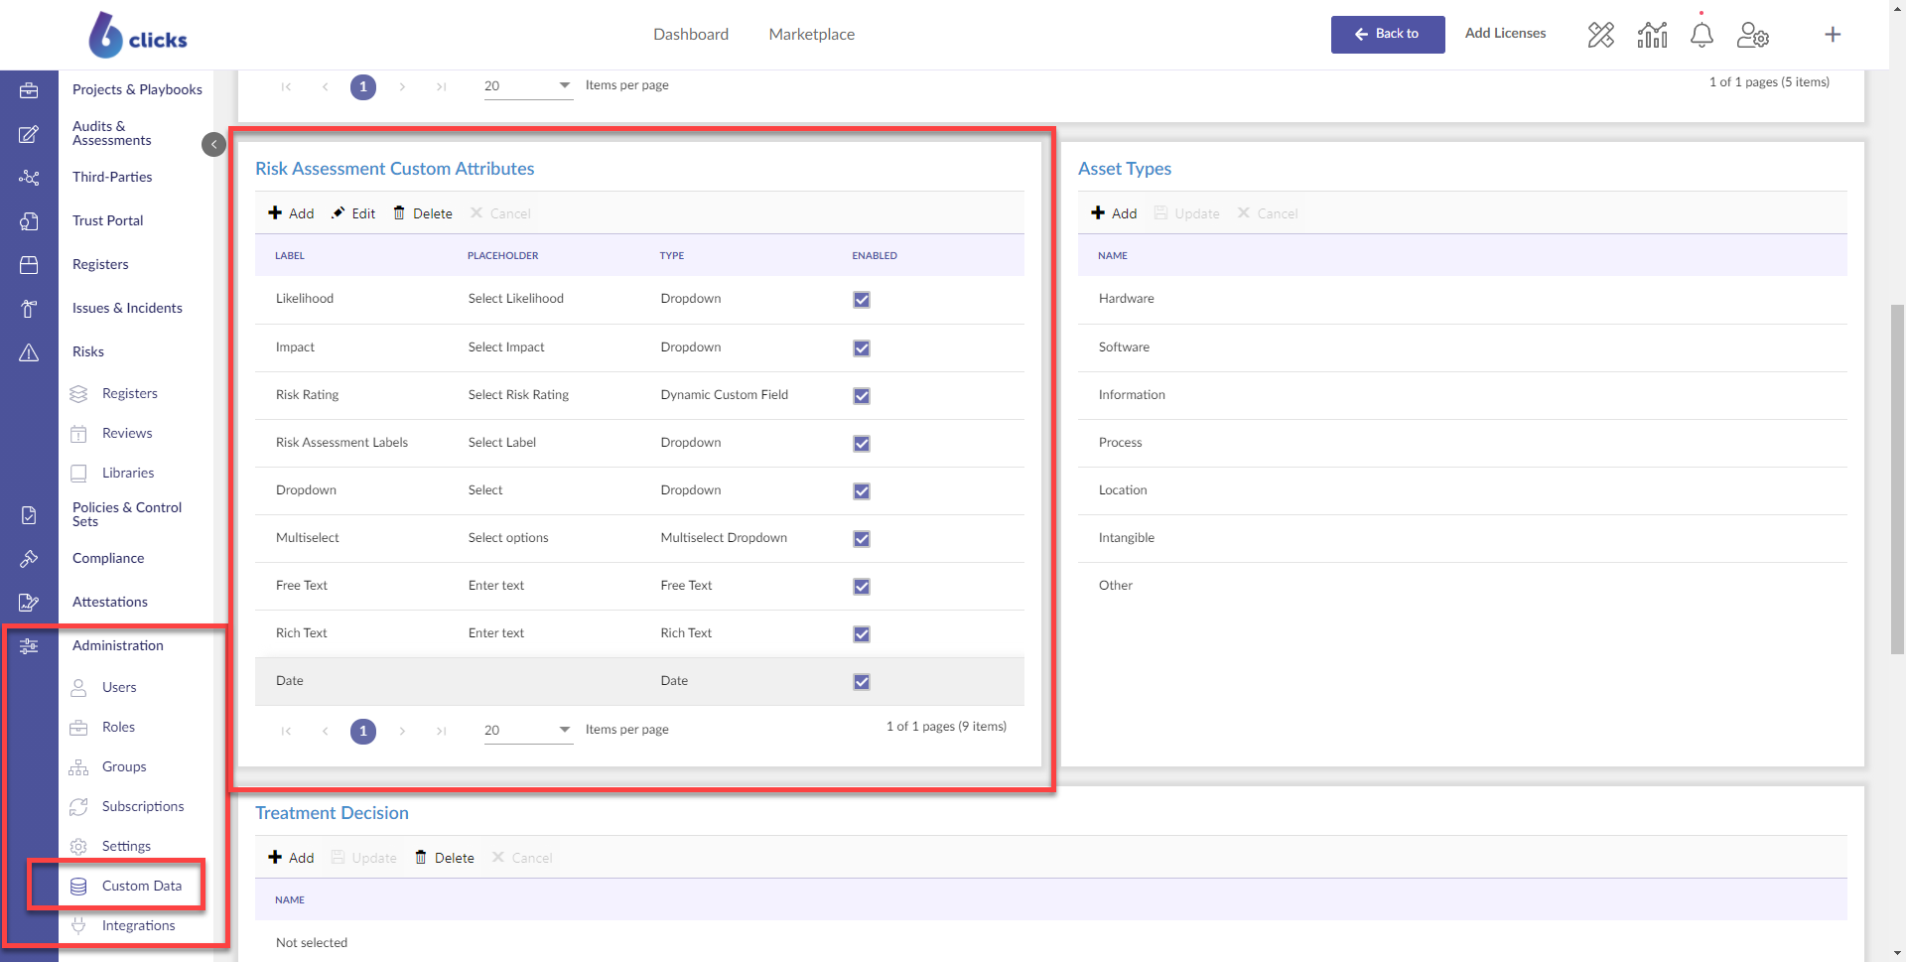Click the Risks warning triangle sidebar icon
The image size is (1906, 962).
tap(29, 352)
